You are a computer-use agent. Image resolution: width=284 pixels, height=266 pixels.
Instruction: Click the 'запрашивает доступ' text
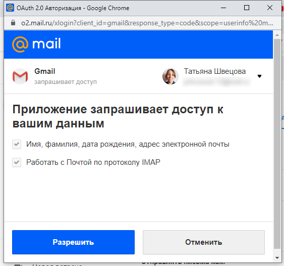pyautogui.click(x=66, y=82)
